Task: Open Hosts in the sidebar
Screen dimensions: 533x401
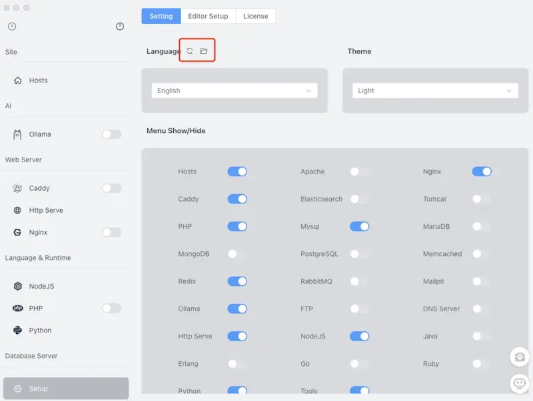Action: [x=66, y=80]
